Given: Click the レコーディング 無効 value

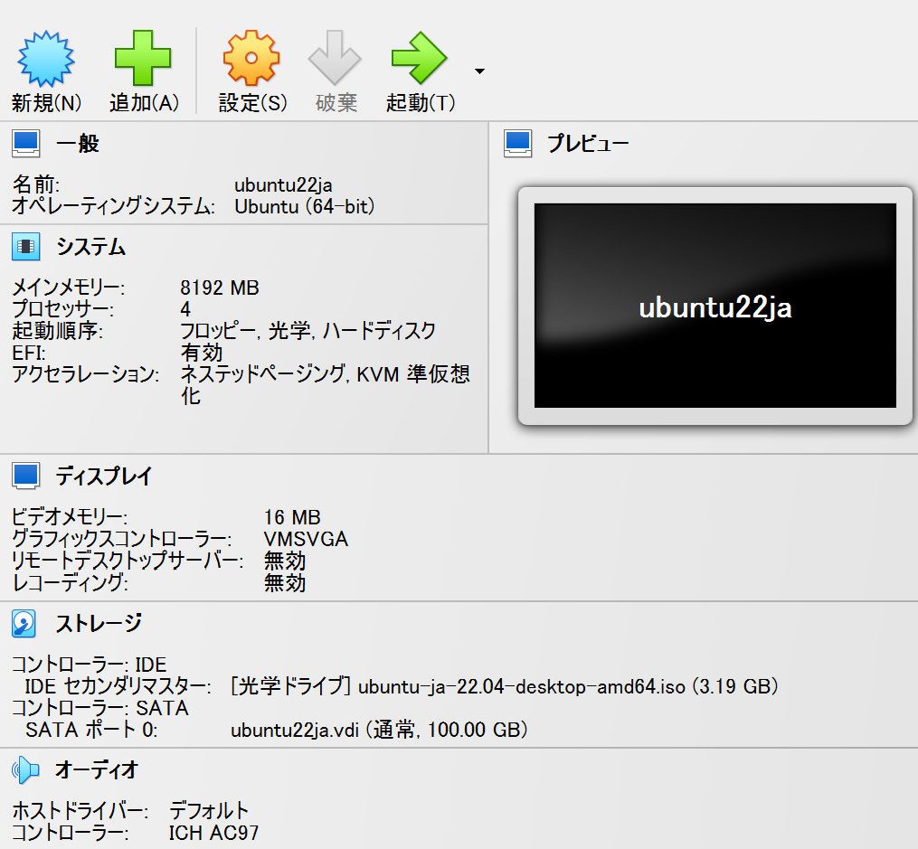Looking at the screenshot, I should point(285,583).
